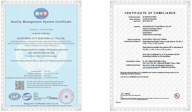Select the Certificate of Compliance thumbnail

(x=150, y=56)
